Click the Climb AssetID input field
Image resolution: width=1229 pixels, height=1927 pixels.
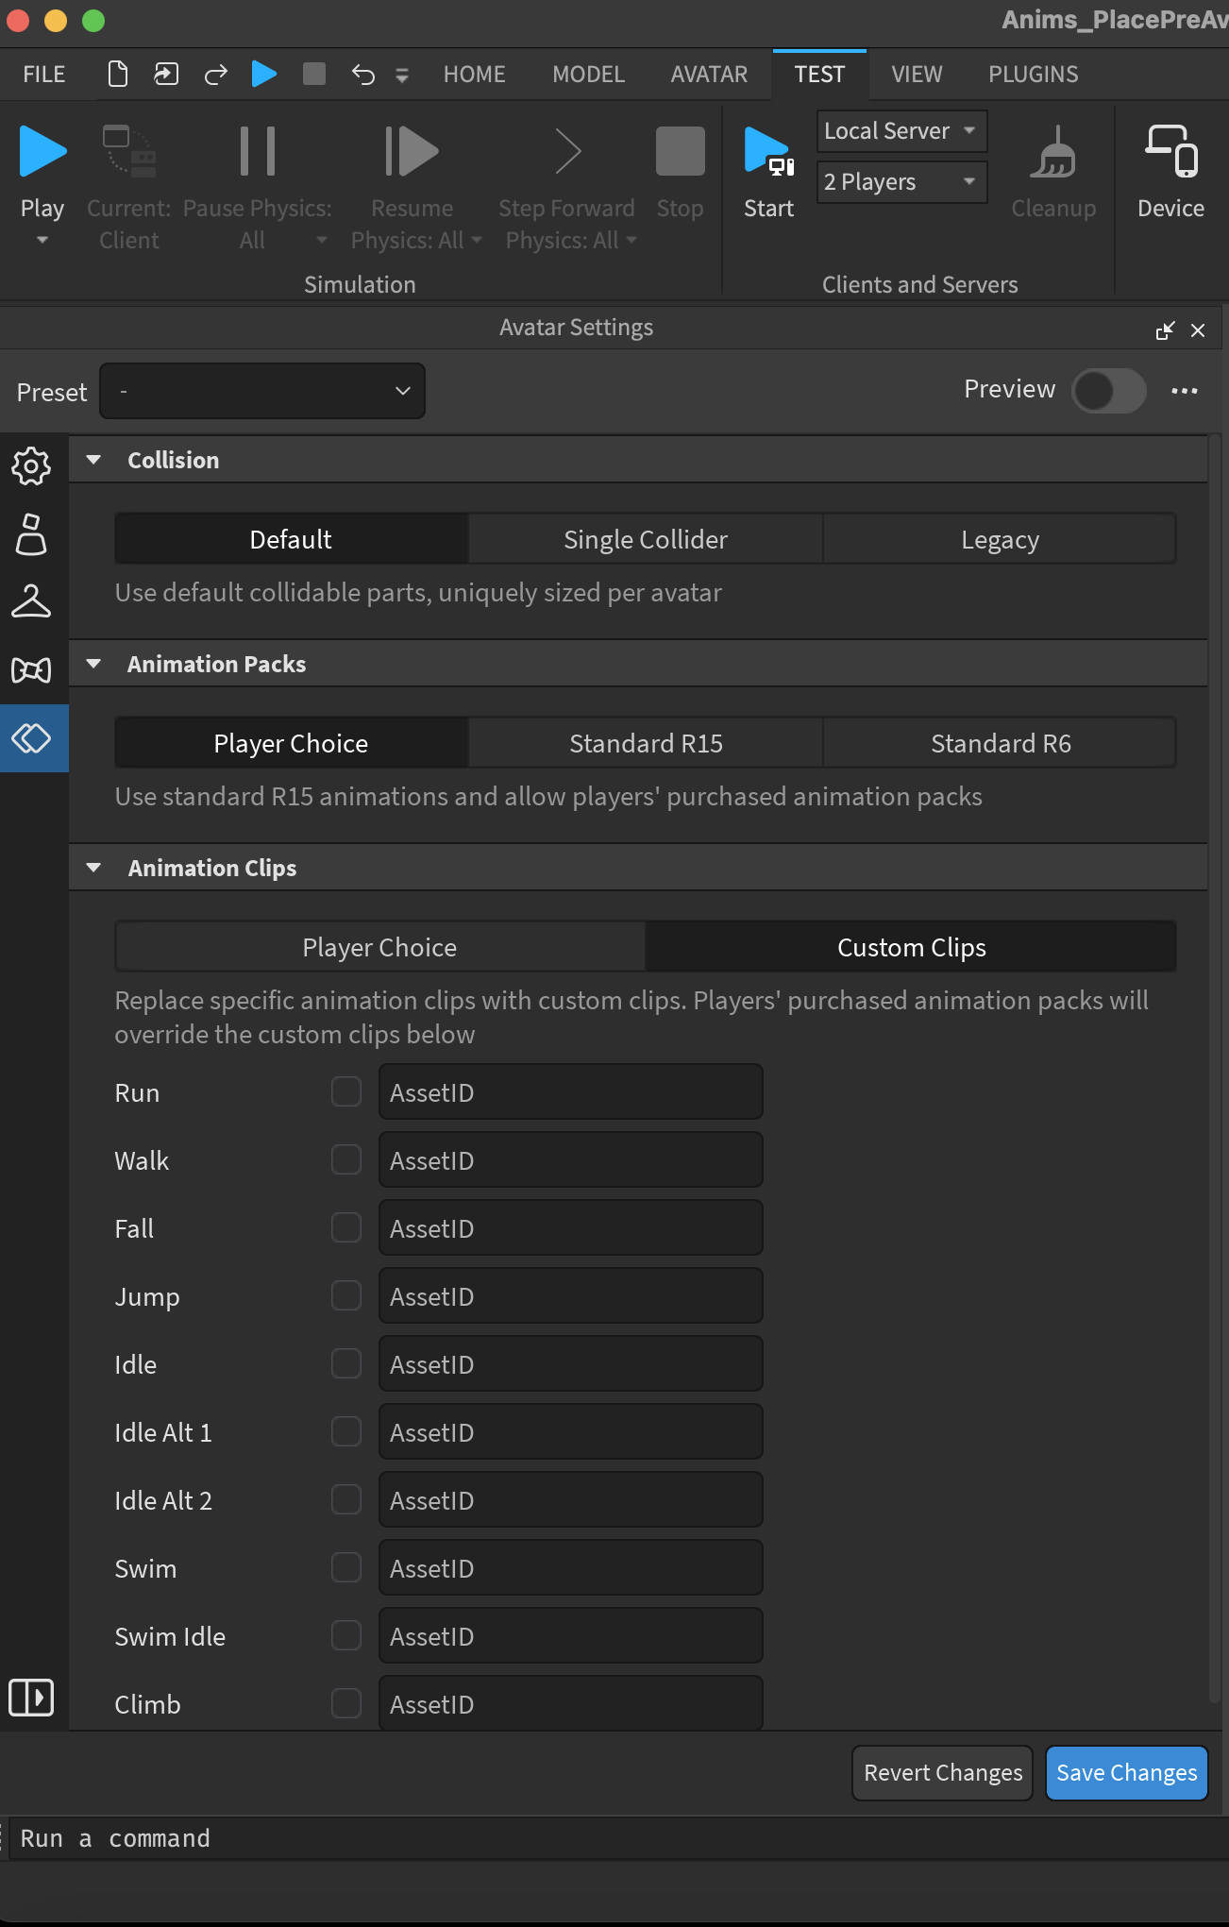[571, 1703]
